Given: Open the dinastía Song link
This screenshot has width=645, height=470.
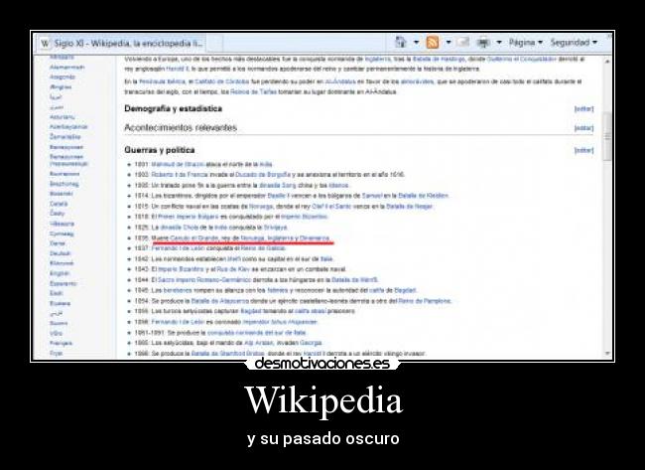Looking at the screenshot, I should (277, 186).
